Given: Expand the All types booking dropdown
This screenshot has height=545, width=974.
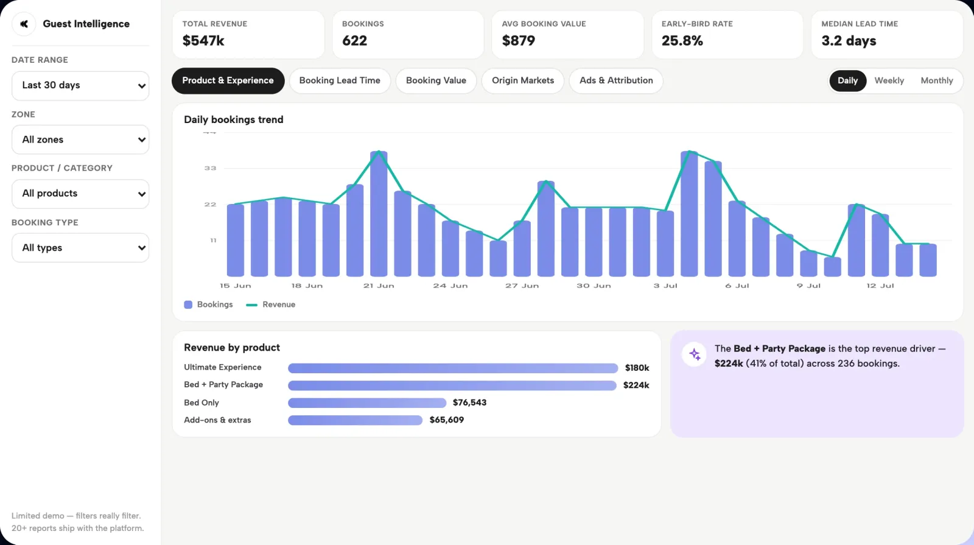Looking at the screenshot, I should pos(80,248).
